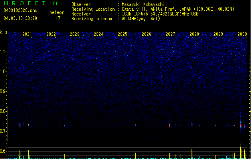This screenshot has width=251, height=159.
Task: Click the 2026 time marker
Action: pyautogui.click(x=146, y=34)
